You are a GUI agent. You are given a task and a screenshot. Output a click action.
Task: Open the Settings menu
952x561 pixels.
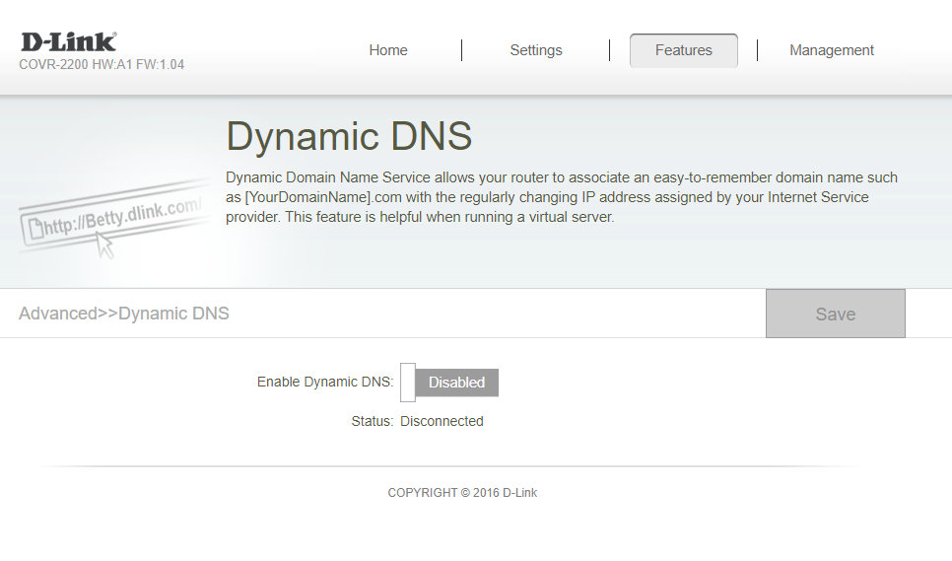click(535, 50)
